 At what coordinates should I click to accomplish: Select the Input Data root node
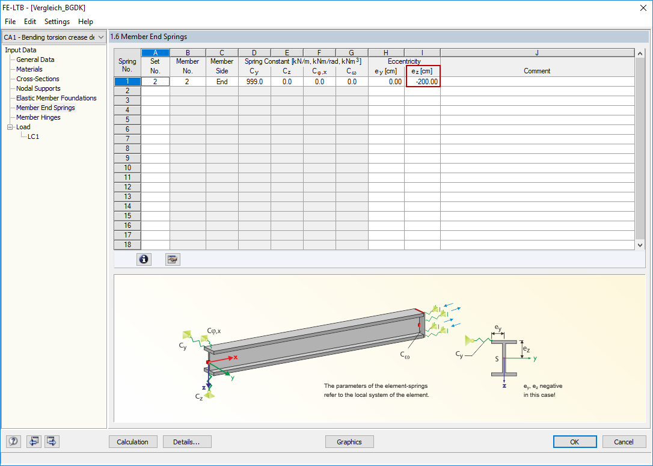[21, 50]
